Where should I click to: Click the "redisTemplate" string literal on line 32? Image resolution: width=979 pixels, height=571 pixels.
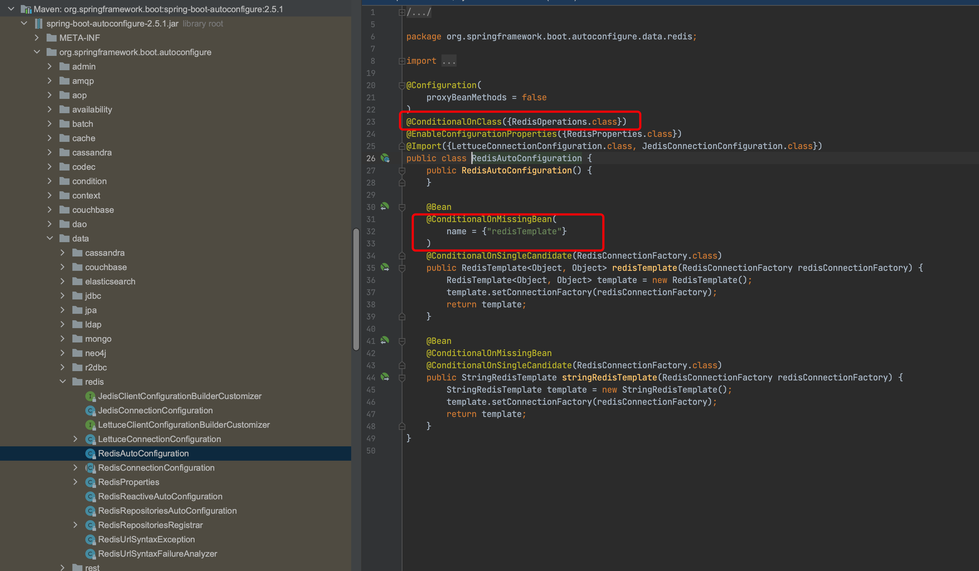tap(524, 231)
